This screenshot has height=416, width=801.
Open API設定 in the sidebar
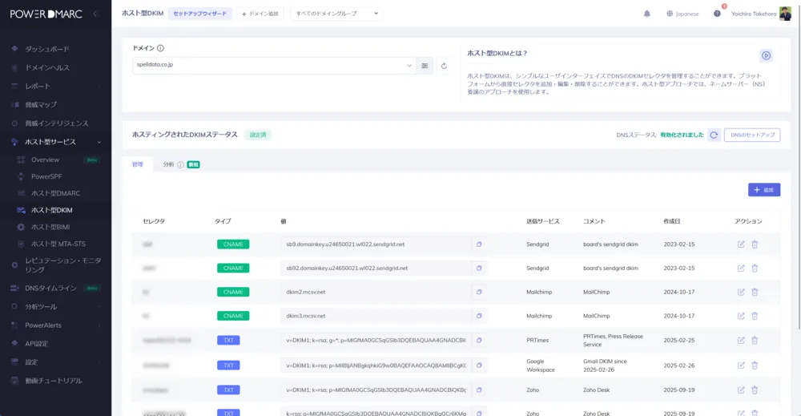(36, 344)
